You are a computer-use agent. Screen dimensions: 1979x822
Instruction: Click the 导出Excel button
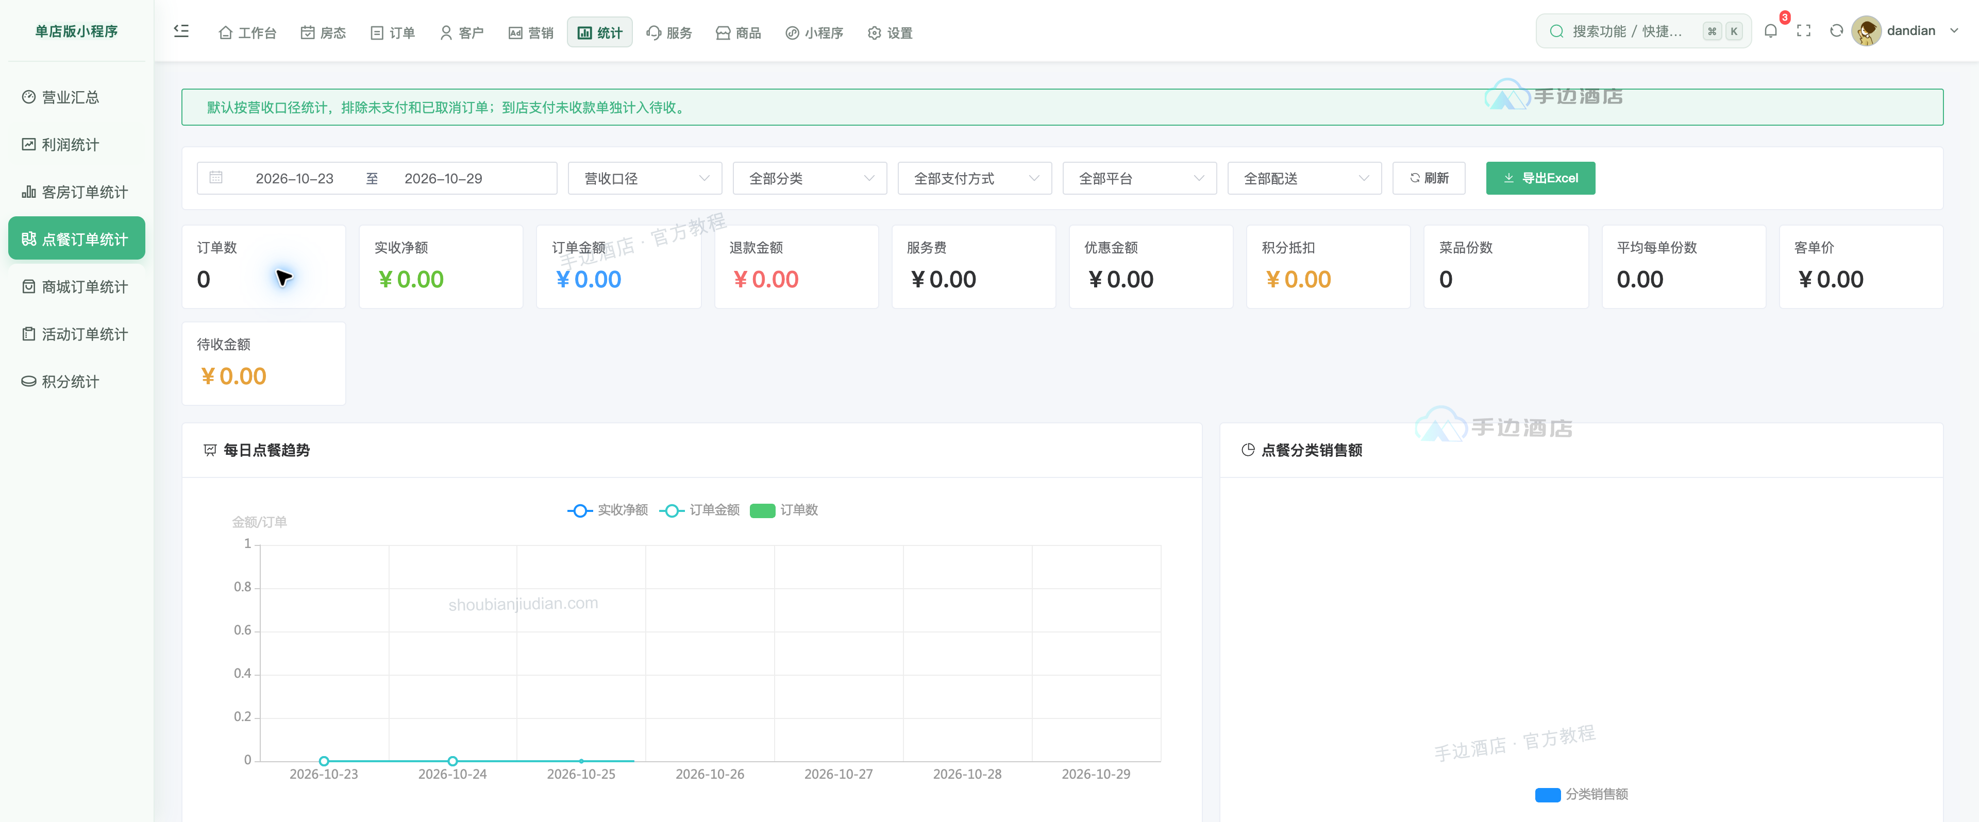coord(1540,178)
